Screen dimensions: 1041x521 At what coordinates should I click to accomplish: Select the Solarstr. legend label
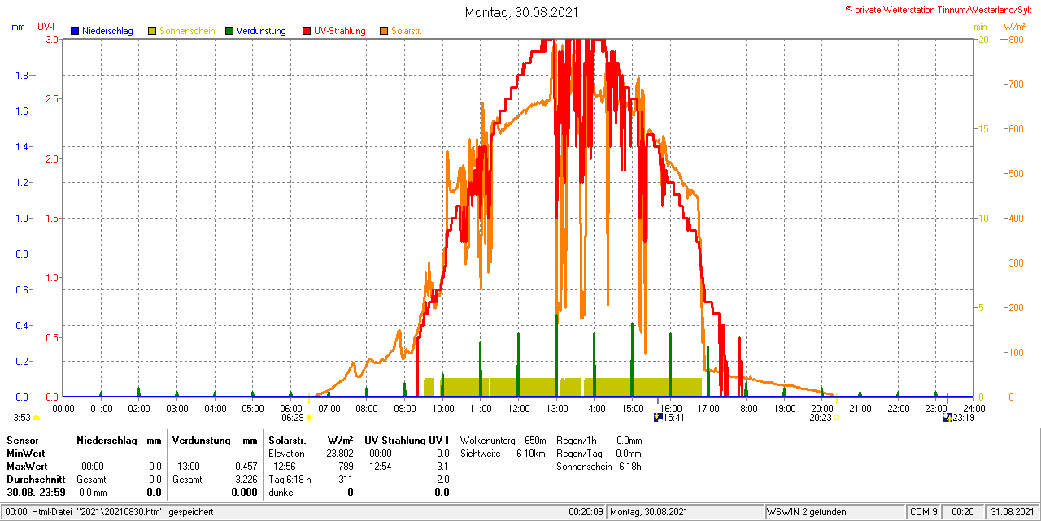point(406,31)
